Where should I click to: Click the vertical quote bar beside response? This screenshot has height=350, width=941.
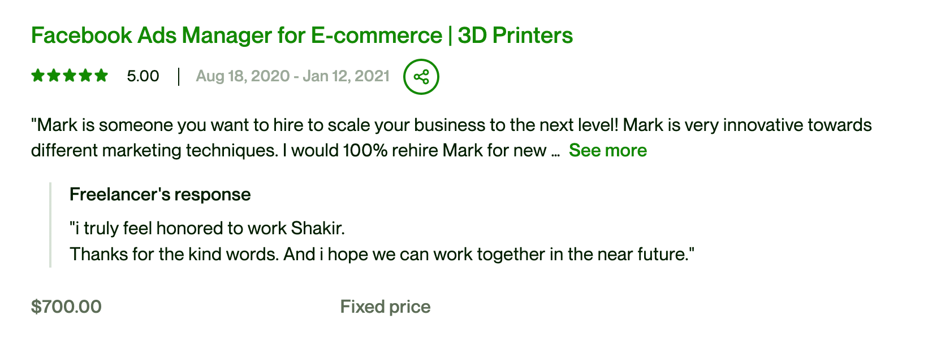50,225
